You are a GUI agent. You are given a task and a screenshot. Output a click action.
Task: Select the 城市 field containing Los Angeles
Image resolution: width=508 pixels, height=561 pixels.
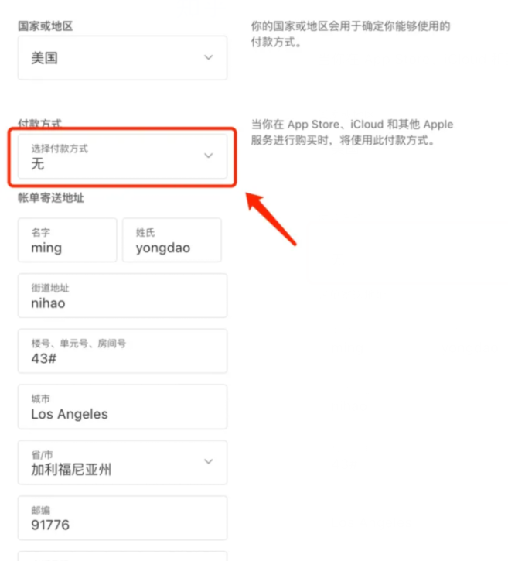pyautogui.click(x=122, y=407)
